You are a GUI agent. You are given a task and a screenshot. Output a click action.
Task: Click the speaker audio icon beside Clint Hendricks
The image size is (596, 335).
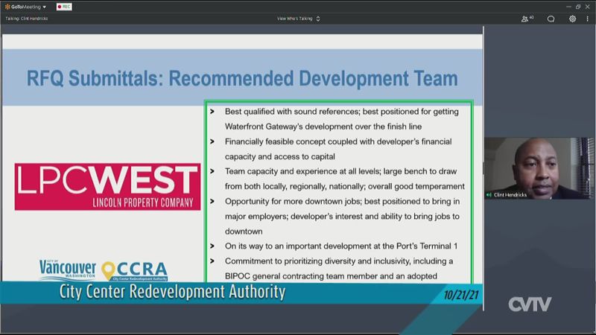(490, 194)
